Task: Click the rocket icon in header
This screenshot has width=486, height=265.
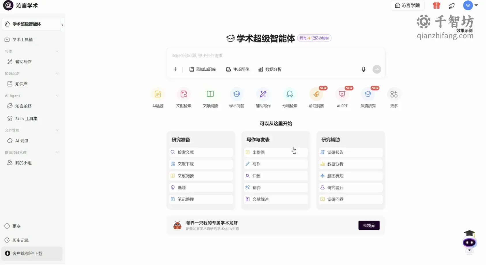Action: pyautogui.click(x=452, y=5)
